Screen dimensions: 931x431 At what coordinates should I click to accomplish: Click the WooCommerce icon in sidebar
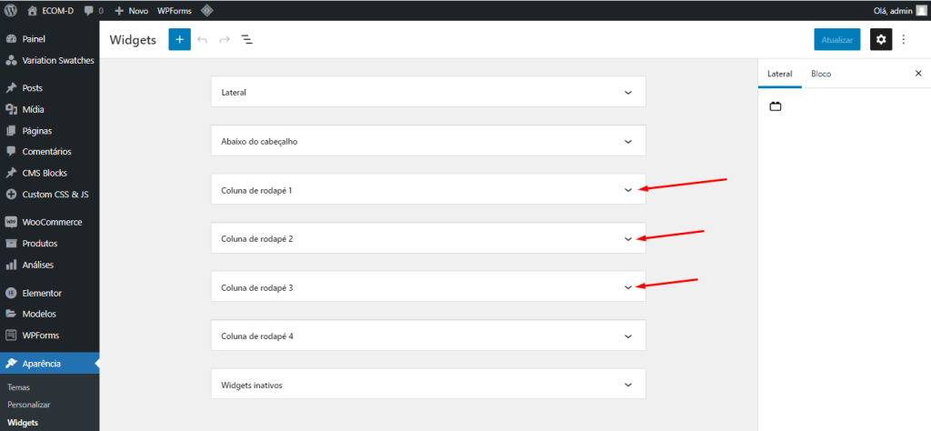point(11,222)
